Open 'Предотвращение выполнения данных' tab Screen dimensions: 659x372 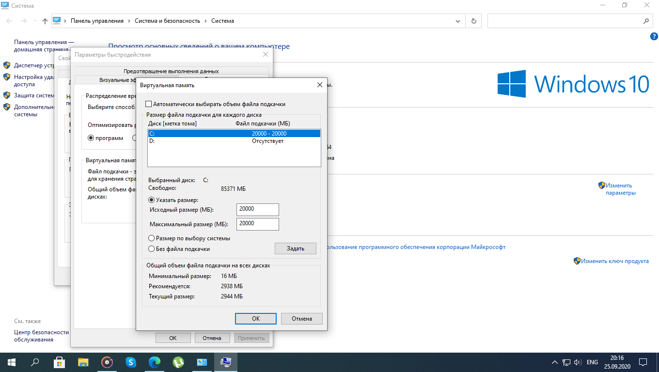tap(171, 71)
